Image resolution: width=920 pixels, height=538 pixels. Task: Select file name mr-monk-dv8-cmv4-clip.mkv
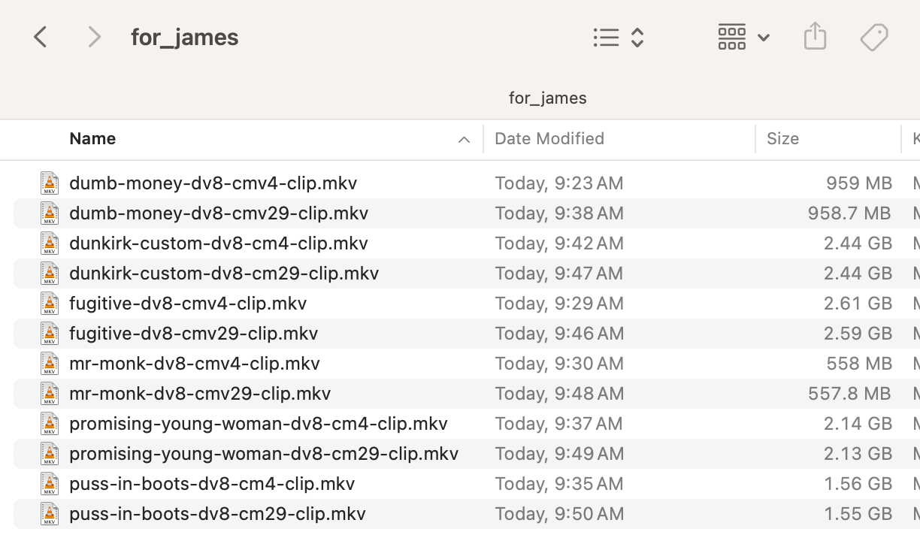click(195, 363)
